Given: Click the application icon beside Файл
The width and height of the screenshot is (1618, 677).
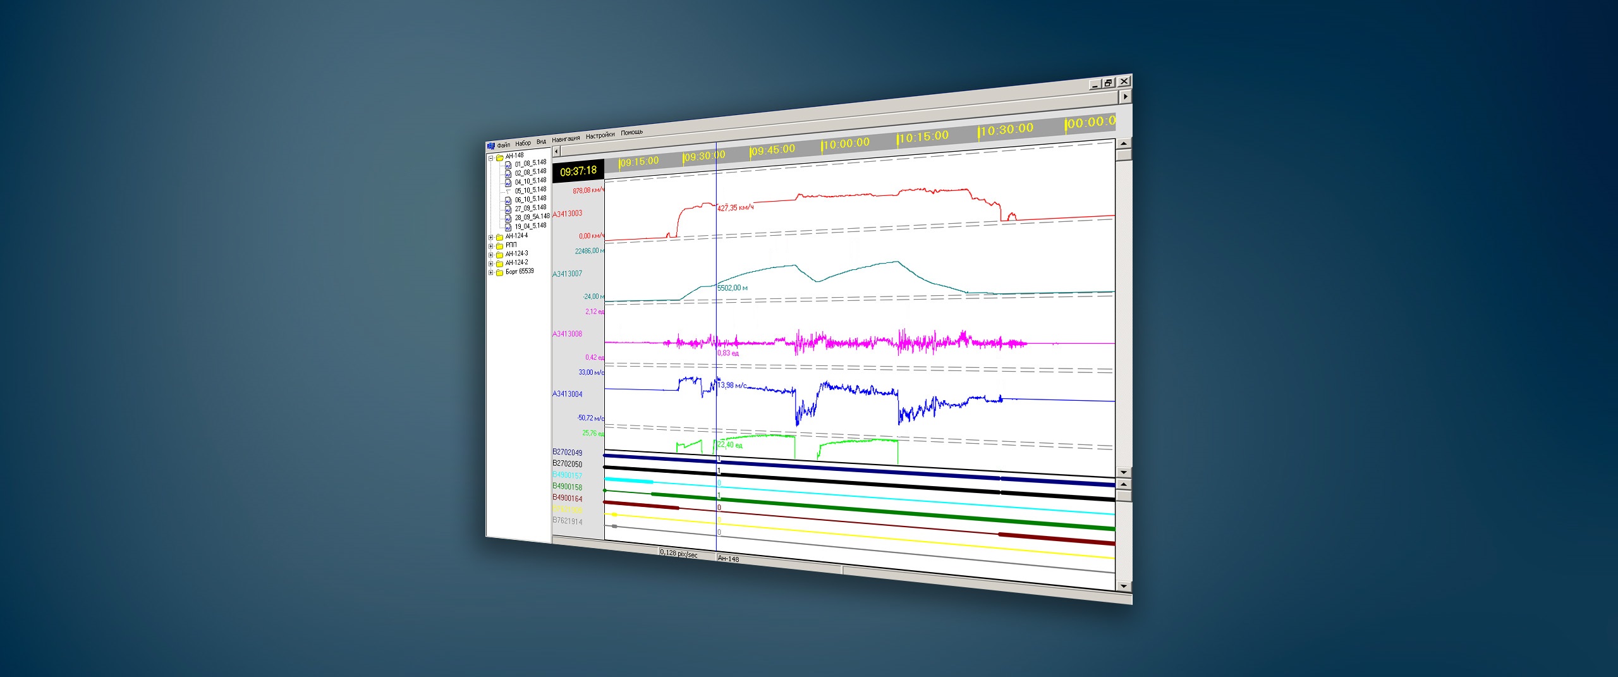Looking at the screenshot, I should click(491, 146).
